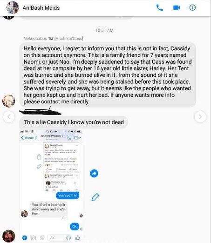Click the blue forward arrow beside the screenshot
This screenshot has height=243, width=211.
point(94,174)
